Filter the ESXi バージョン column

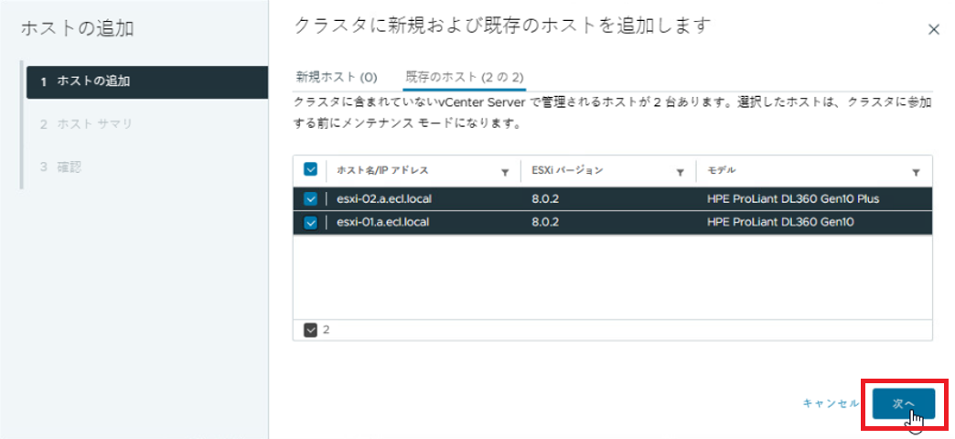(681, 173)
